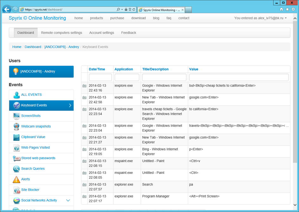Screen dimensions: 299x212
Task: Click the Webcam snapshots icon
Action: [x=16, y=126]
